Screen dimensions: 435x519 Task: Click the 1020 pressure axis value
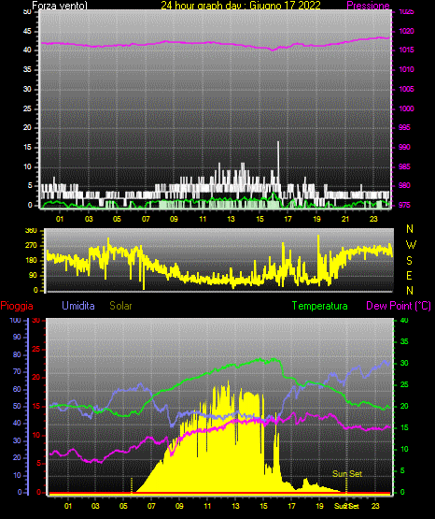tap(406, 31)
